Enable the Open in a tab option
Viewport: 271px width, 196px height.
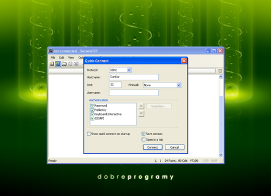pos(144,140)
